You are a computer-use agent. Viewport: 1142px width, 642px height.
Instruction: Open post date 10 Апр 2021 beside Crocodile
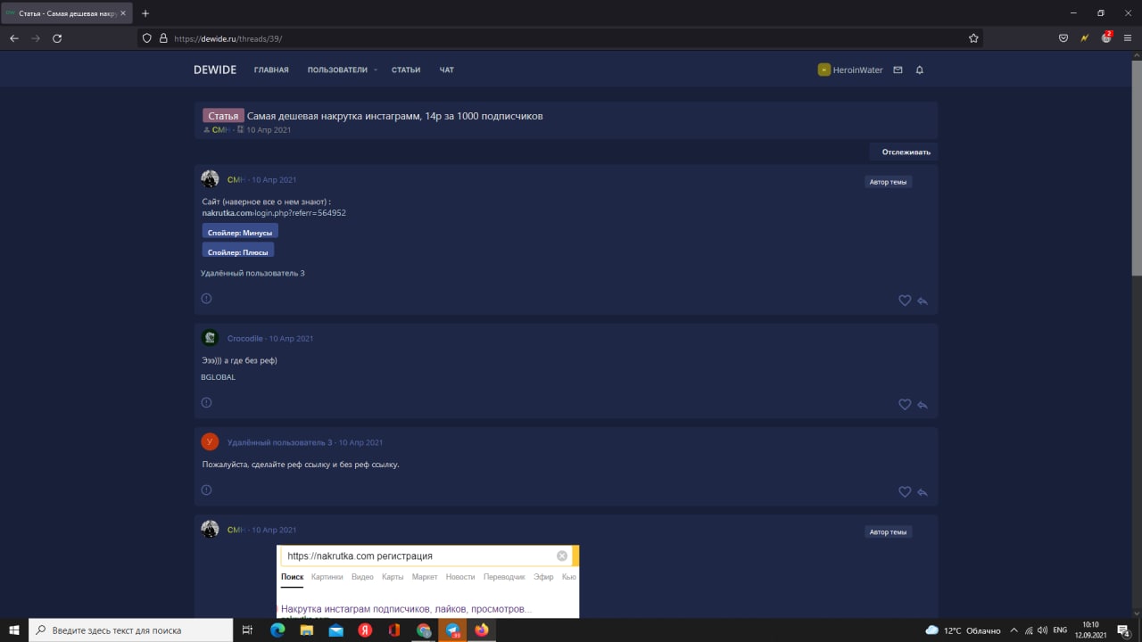click(292, 339)
